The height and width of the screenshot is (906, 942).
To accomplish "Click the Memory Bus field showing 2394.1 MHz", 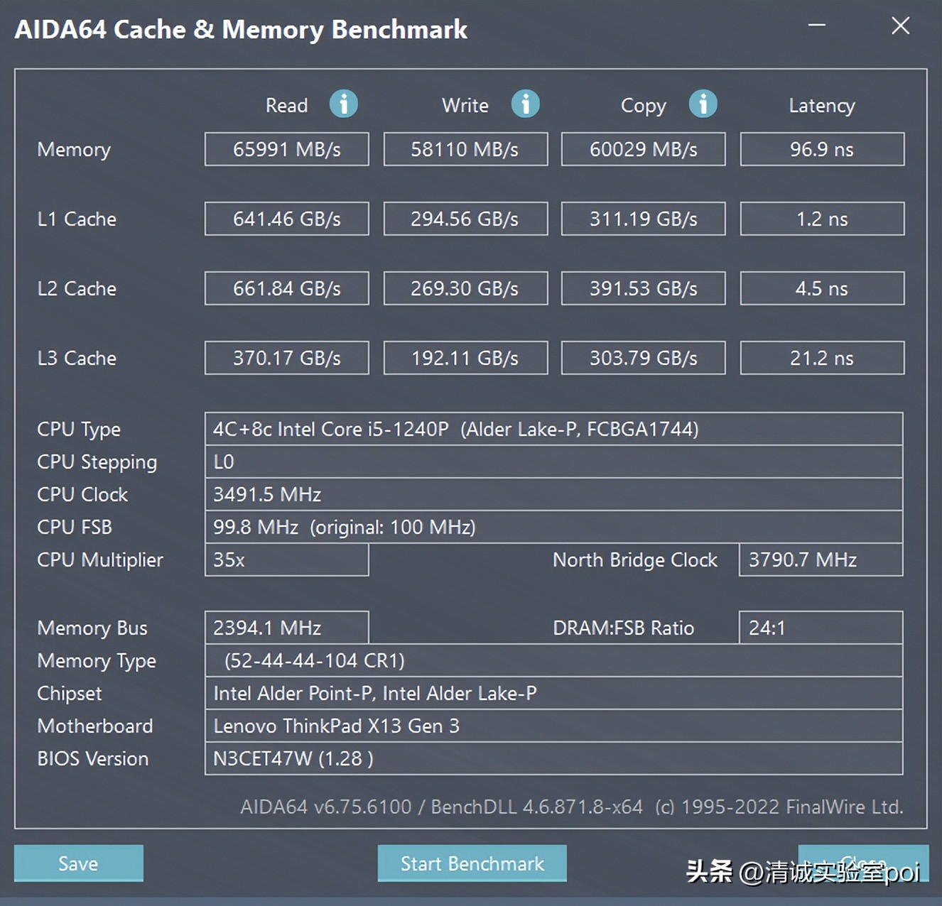I will pyautogui.click(x=286, y=628).
